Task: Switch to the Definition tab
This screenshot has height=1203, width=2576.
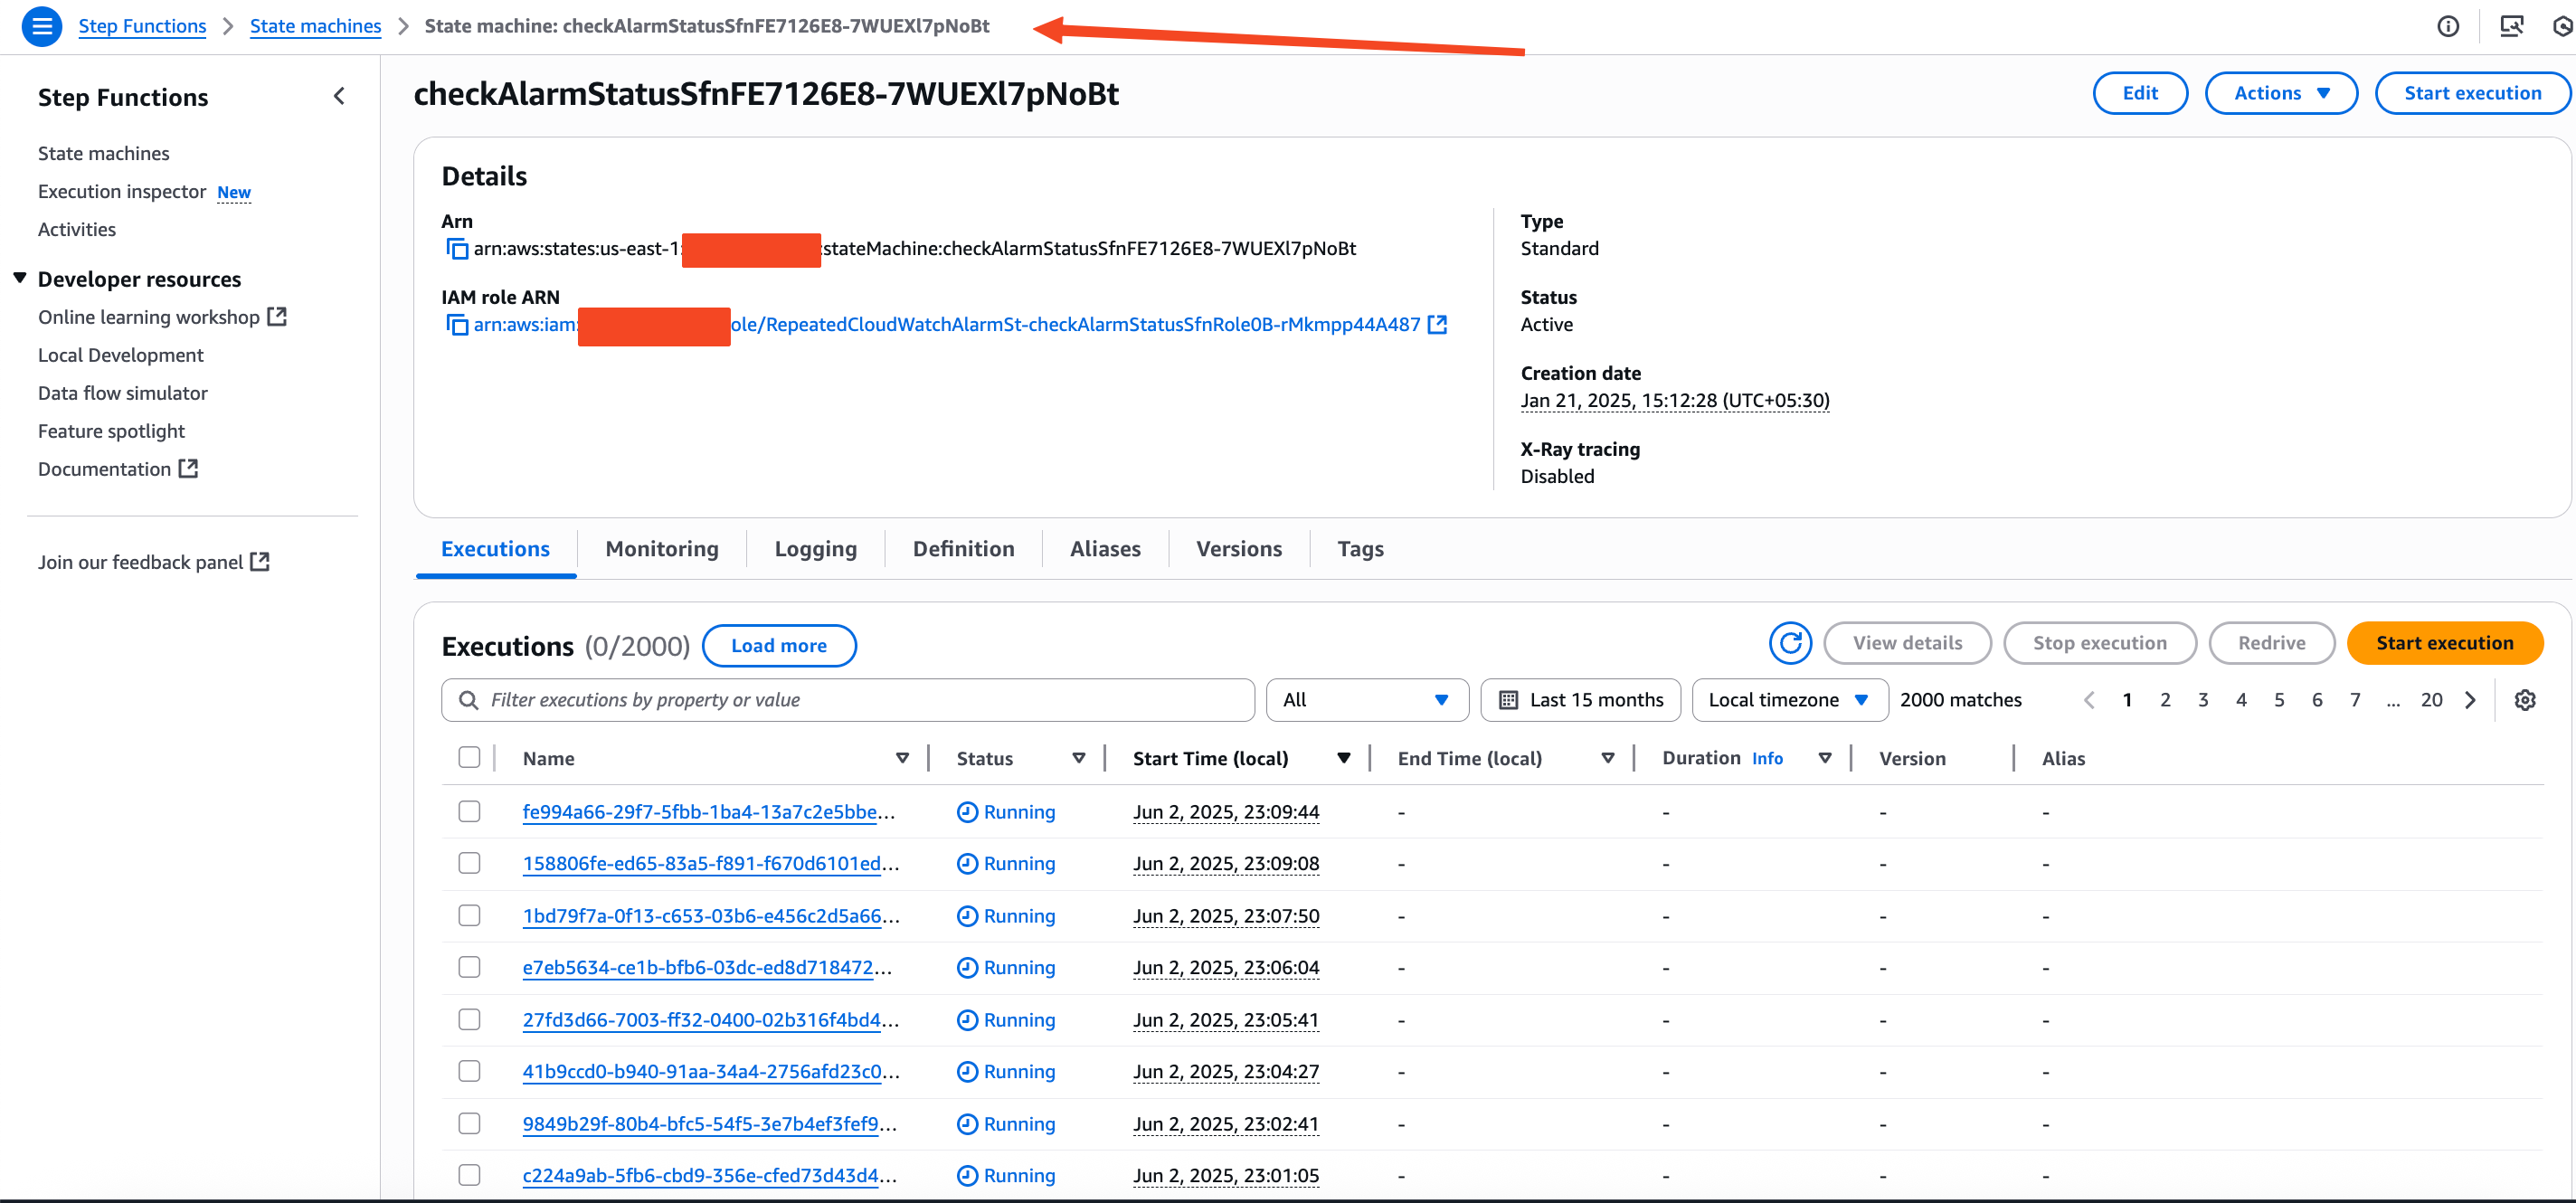Action: point(963,548)
